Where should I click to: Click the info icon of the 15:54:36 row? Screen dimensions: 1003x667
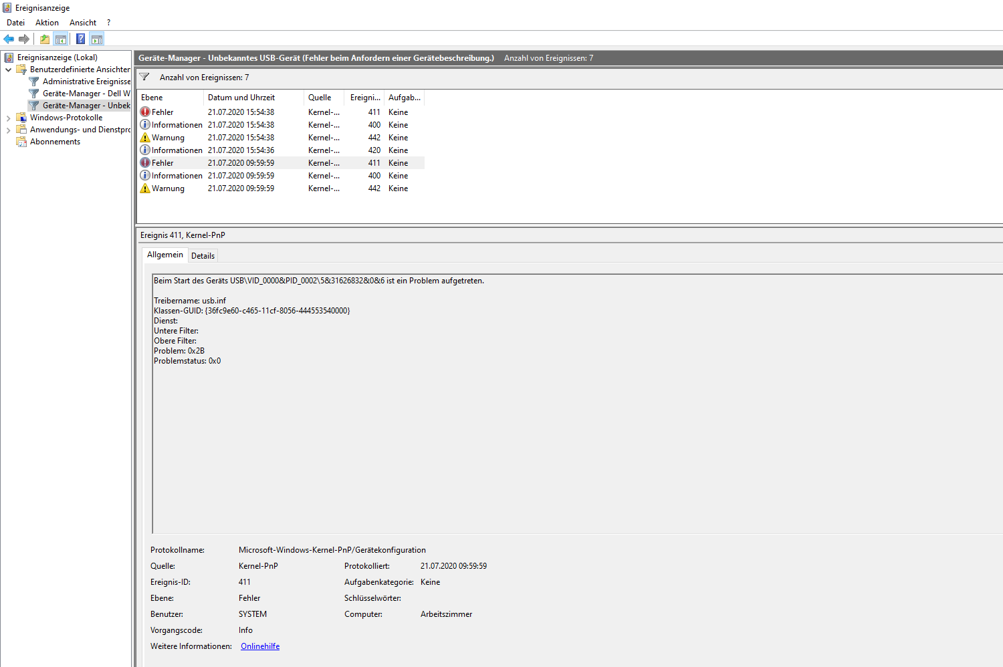145,150
